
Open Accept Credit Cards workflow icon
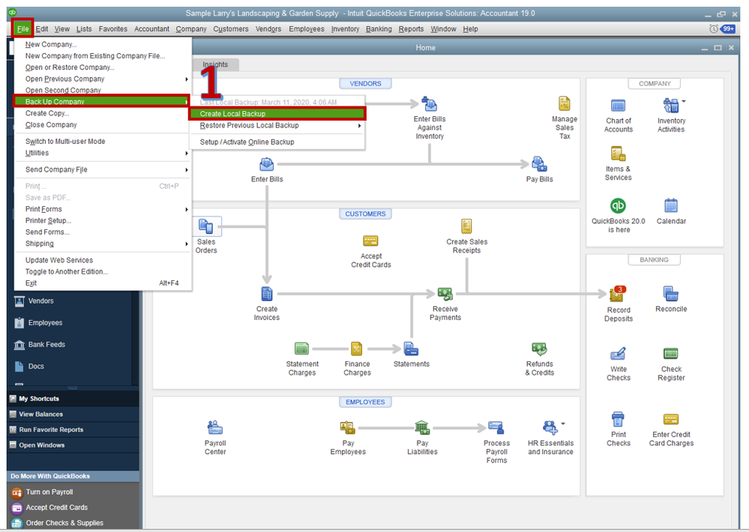[370, 241]
